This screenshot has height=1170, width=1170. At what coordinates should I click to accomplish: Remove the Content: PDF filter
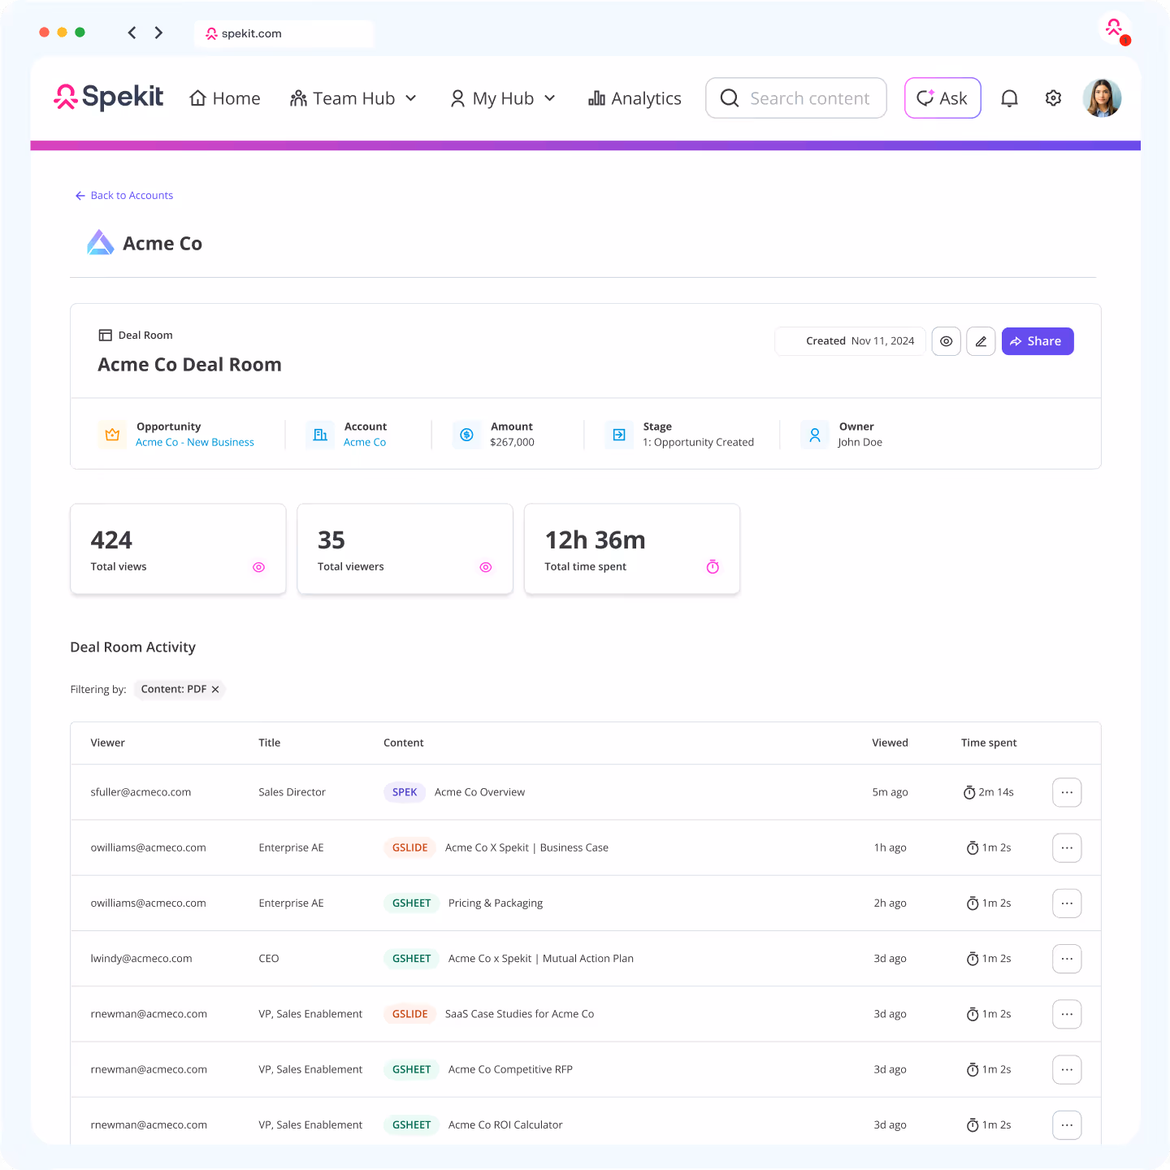pyautogui.click(x=215, y=689)
